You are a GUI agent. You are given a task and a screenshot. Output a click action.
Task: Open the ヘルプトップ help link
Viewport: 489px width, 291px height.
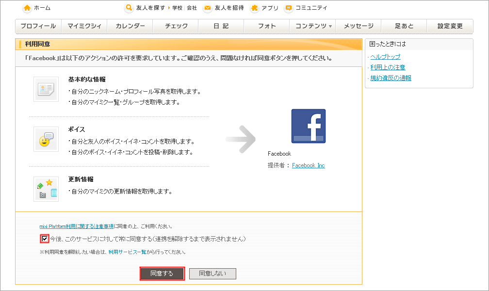point(385,57)
